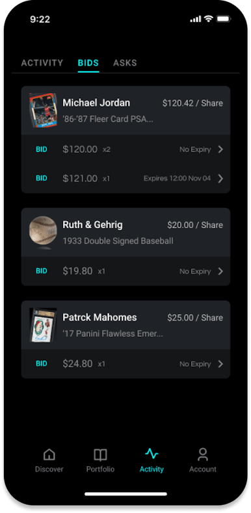This screenshot has width=251, height=513.
Task: Open the Michael Jordan Fleer card thumbnail
Action: pyautogui.click(x=43, y=111)
